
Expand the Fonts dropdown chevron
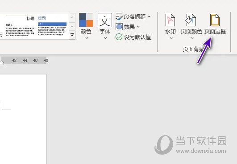pos(105,38)
